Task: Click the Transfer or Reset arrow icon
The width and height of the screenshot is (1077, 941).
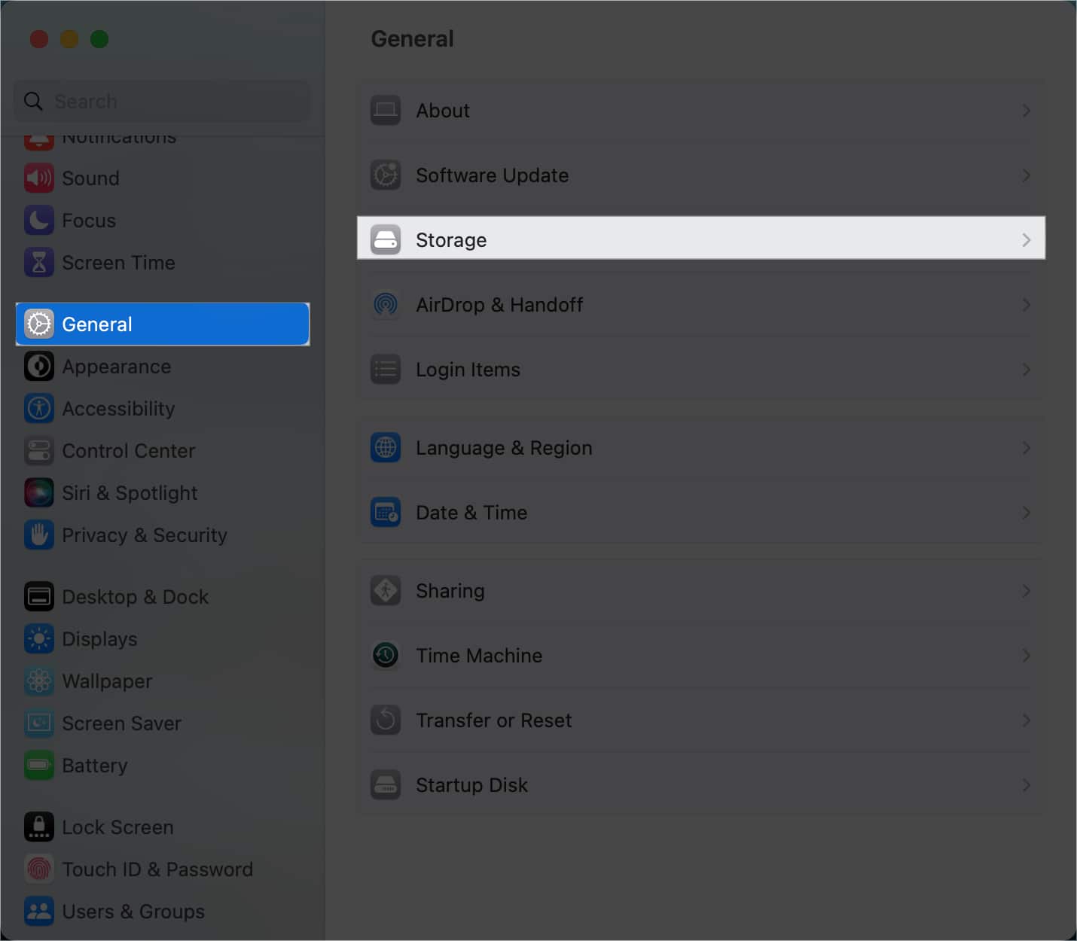Action: point(386,720)
